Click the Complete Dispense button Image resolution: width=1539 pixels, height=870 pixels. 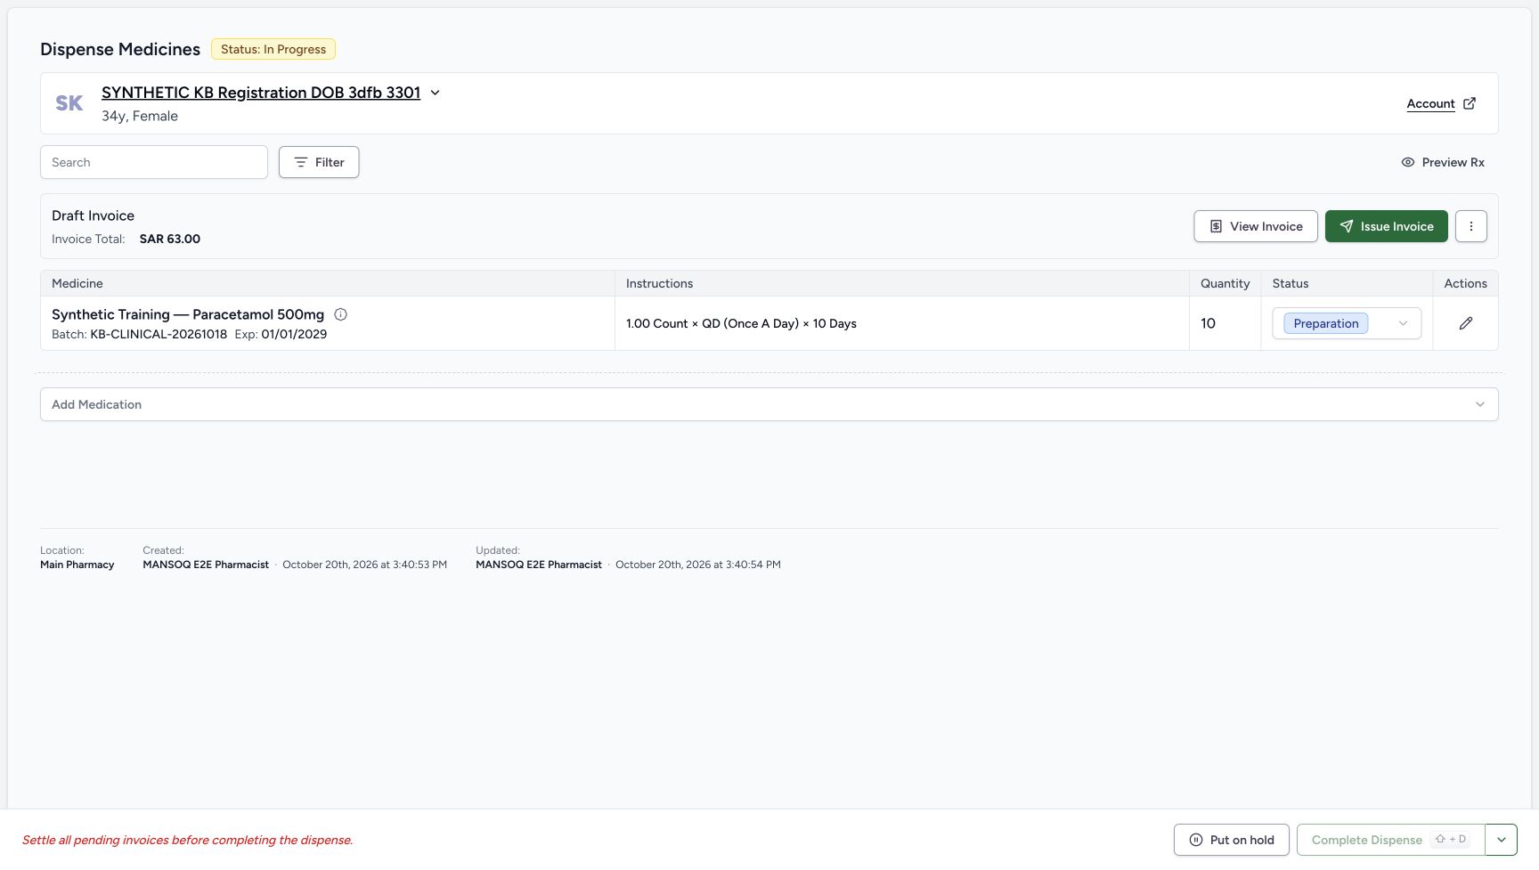pos(1391,840)
